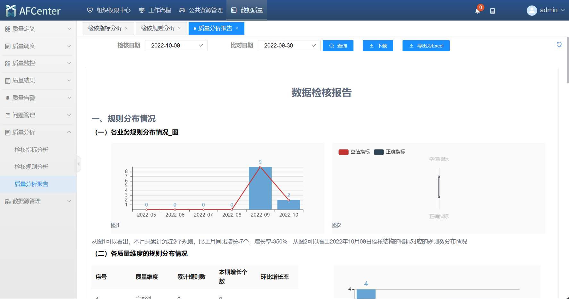Viewport: 569px width, 299px height.
Task: Collapse sidebar using the arrow handle
Action: click(78, 164)
